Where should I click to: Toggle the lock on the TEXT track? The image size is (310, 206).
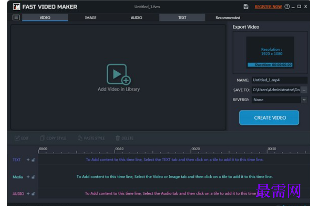(x=33, y=159)
